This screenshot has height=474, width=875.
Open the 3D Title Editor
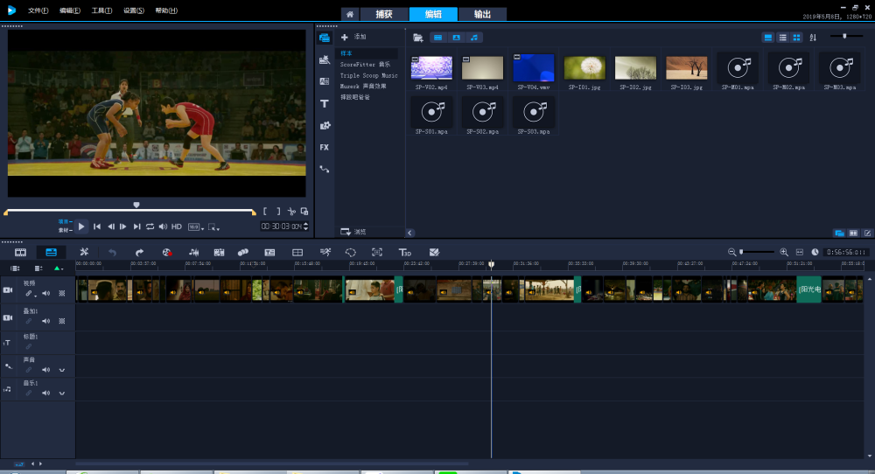tap(405, 252)
